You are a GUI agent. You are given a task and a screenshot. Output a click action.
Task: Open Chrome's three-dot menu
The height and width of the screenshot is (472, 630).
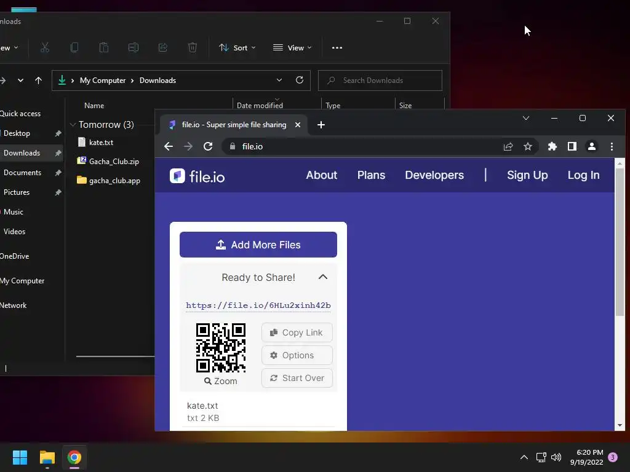tap(612, 146)
